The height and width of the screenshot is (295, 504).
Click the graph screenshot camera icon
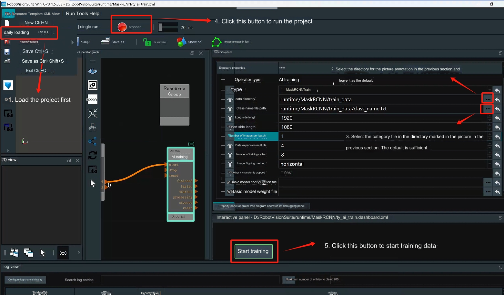coord(93,169)
